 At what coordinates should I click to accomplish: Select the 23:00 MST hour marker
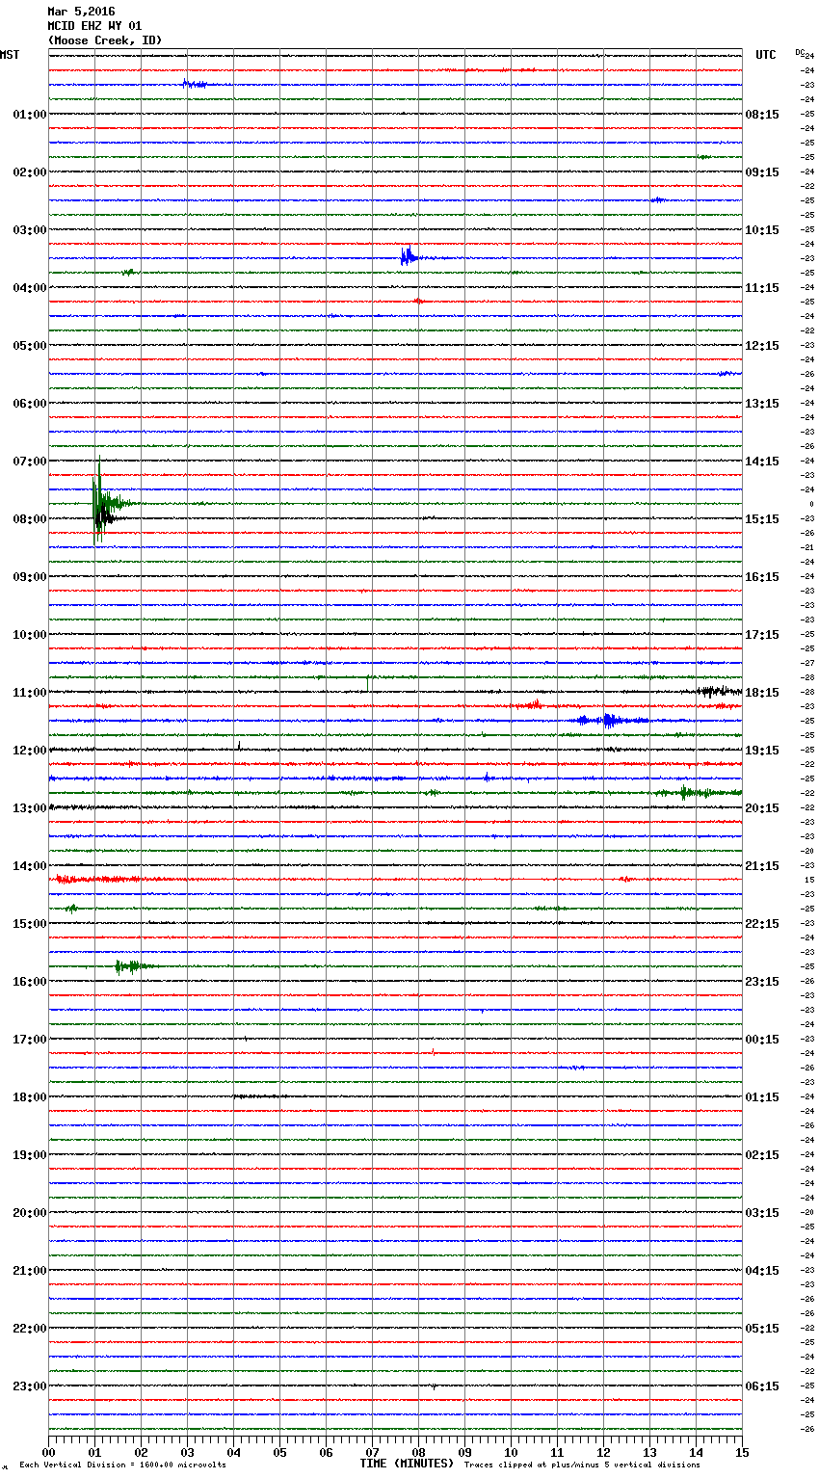29,1386
